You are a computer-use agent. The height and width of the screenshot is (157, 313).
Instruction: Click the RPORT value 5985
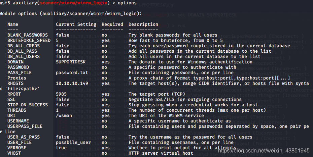61,94
